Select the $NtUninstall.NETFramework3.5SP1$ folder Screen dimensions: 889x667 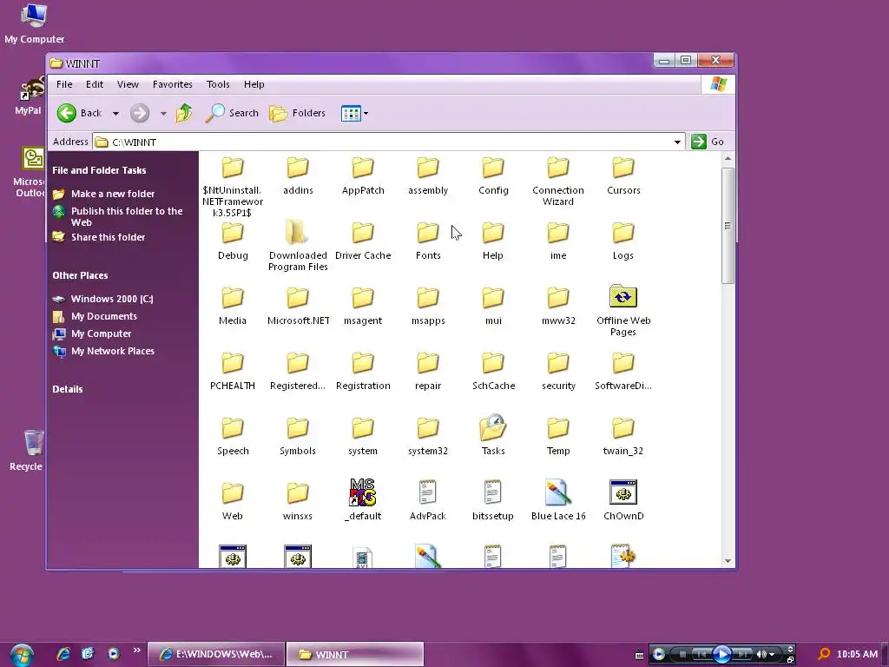tap(233, 186)
